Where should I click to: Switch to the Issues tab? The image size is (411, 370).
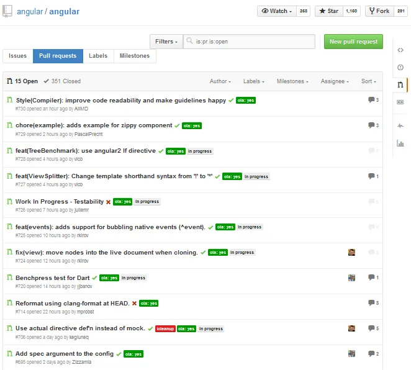(x=17, y=56)
